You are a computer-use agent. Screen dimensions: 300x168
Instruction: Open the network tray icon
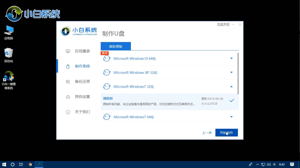pos(263,164)
